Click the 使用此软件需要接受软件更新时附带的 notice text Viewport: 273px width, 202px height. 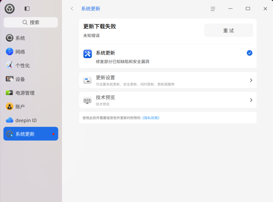(x=111, y=118)
